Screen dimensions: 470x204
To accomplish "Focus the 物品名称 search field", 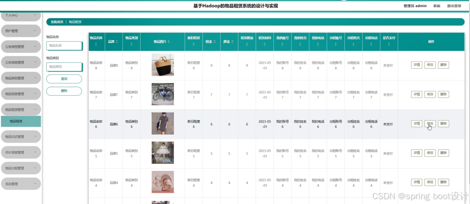I will pos(64,46).
